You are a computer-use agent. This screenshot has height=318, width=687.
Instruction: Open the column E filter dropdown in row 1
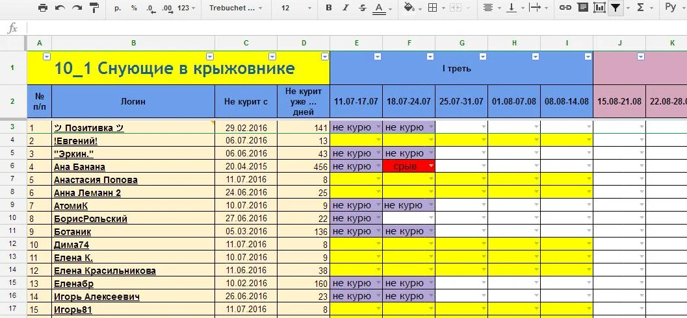(x=378, y=56)
